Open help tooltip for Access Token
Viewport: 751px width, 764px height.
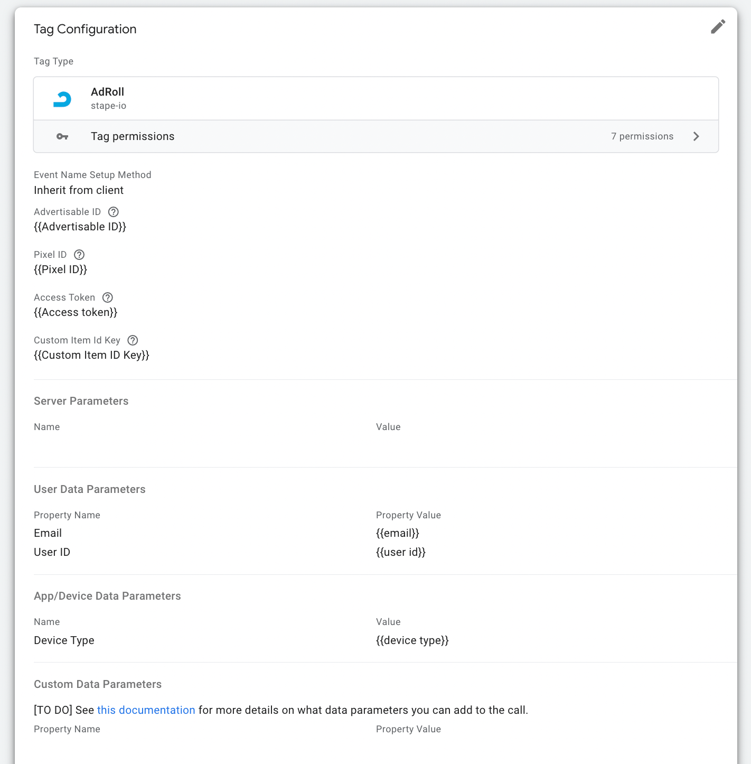click(108, 297)
